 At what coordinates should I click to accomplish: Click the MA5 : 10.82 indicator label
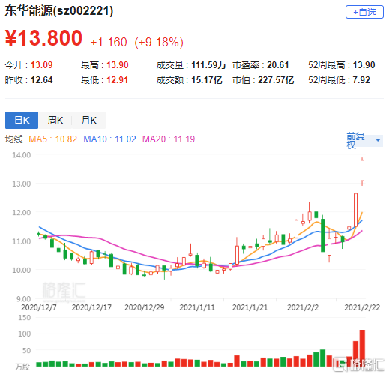[x=52, y=139]
